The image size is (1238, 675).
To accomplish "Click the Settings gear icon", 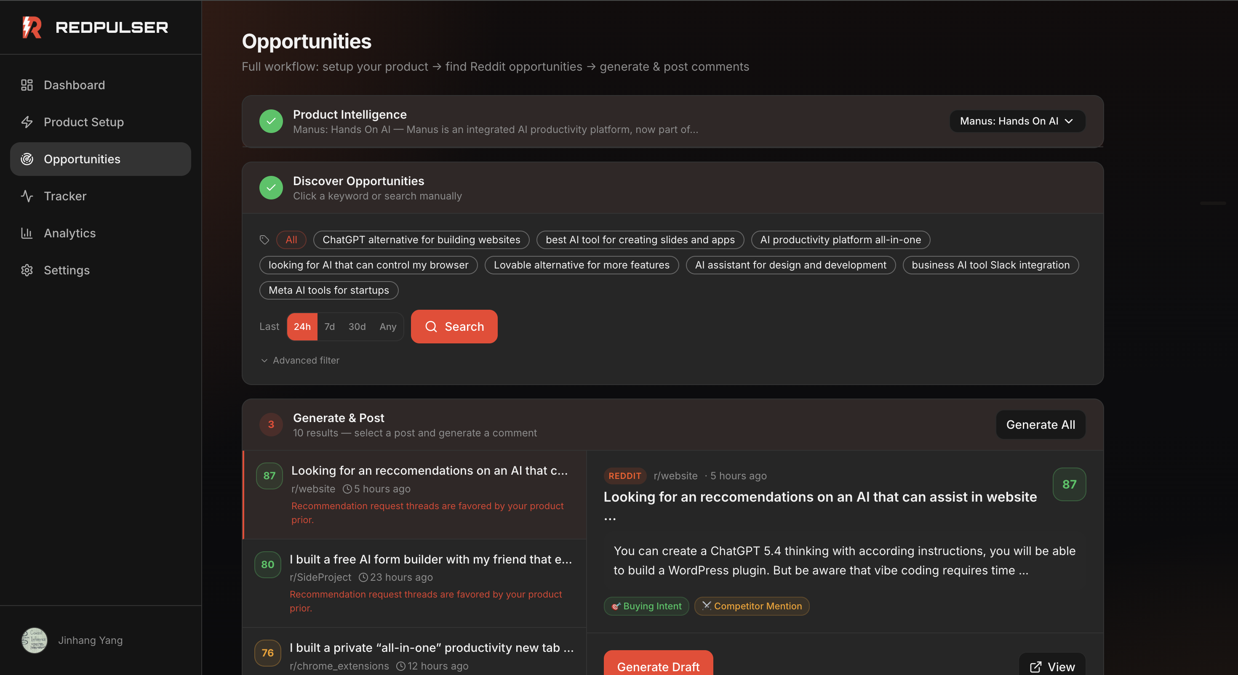I will [x=27, y=270].
